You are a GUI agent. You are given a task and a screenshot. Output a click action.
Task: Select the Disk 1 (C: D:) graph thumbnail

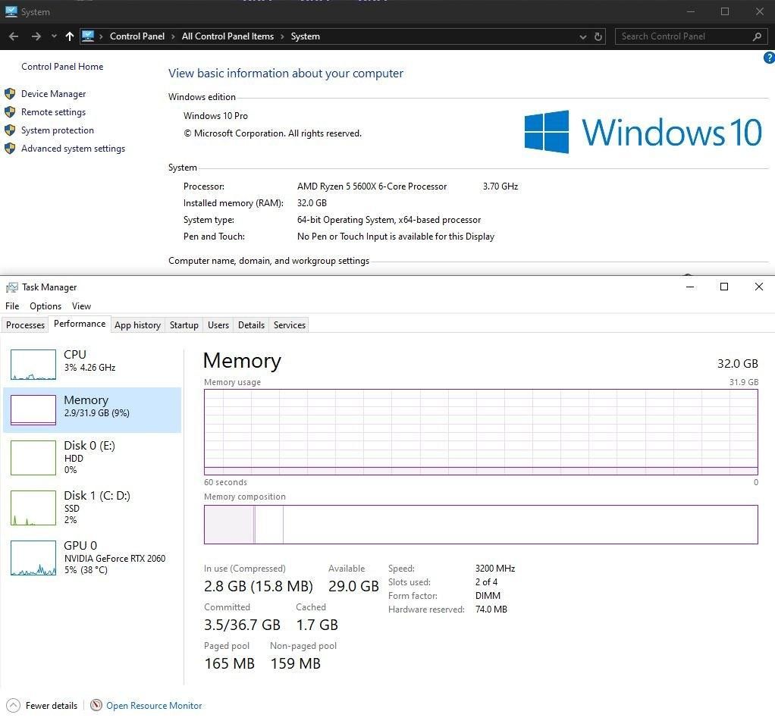point(33,508)
